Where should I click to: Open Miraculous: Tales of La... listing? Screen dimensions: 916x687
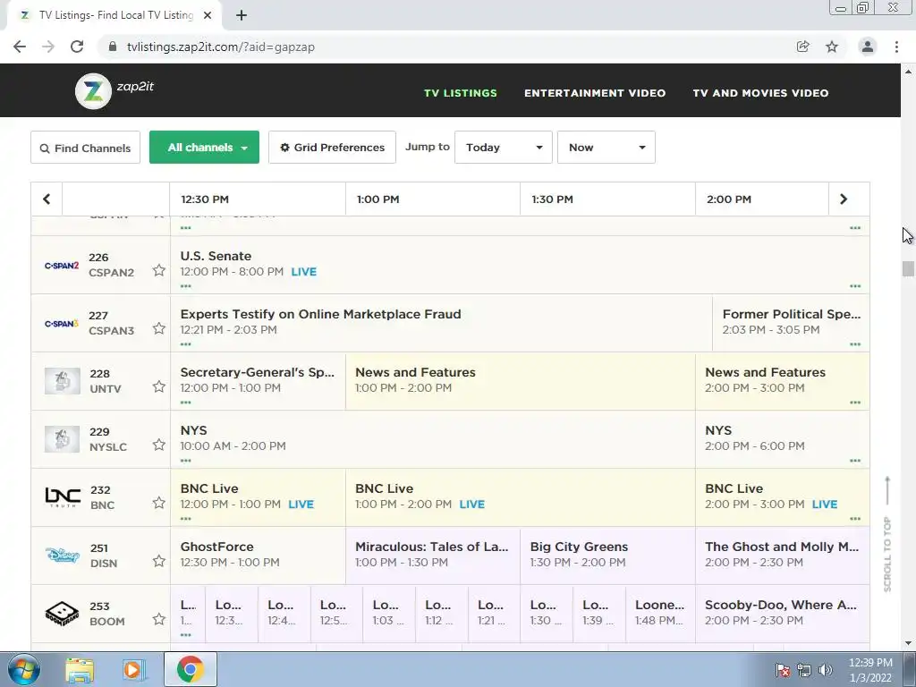tap(433, 555)
